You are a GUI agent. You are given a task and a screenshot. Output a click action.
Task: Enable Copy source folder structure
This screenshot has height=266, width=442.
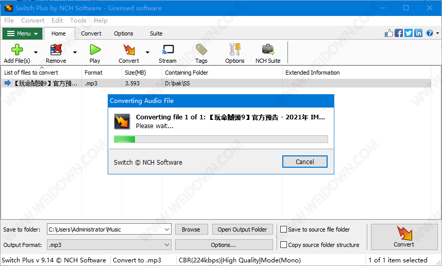coord(283,245)
